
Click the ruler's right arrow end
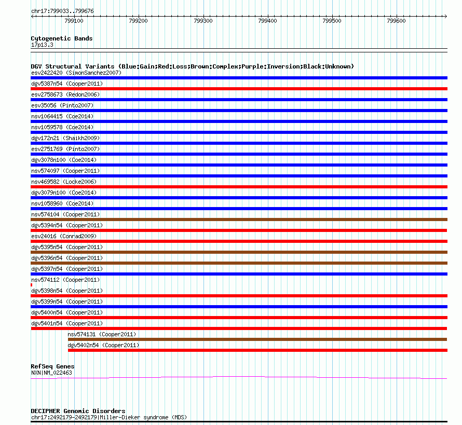pos(446,16)
